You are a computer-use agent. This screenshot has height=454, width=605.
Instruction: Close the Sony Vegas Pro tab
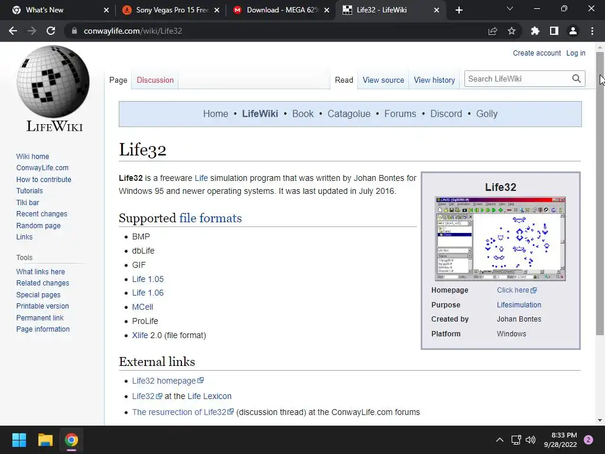pyautogui.click(x=217, y=10)
